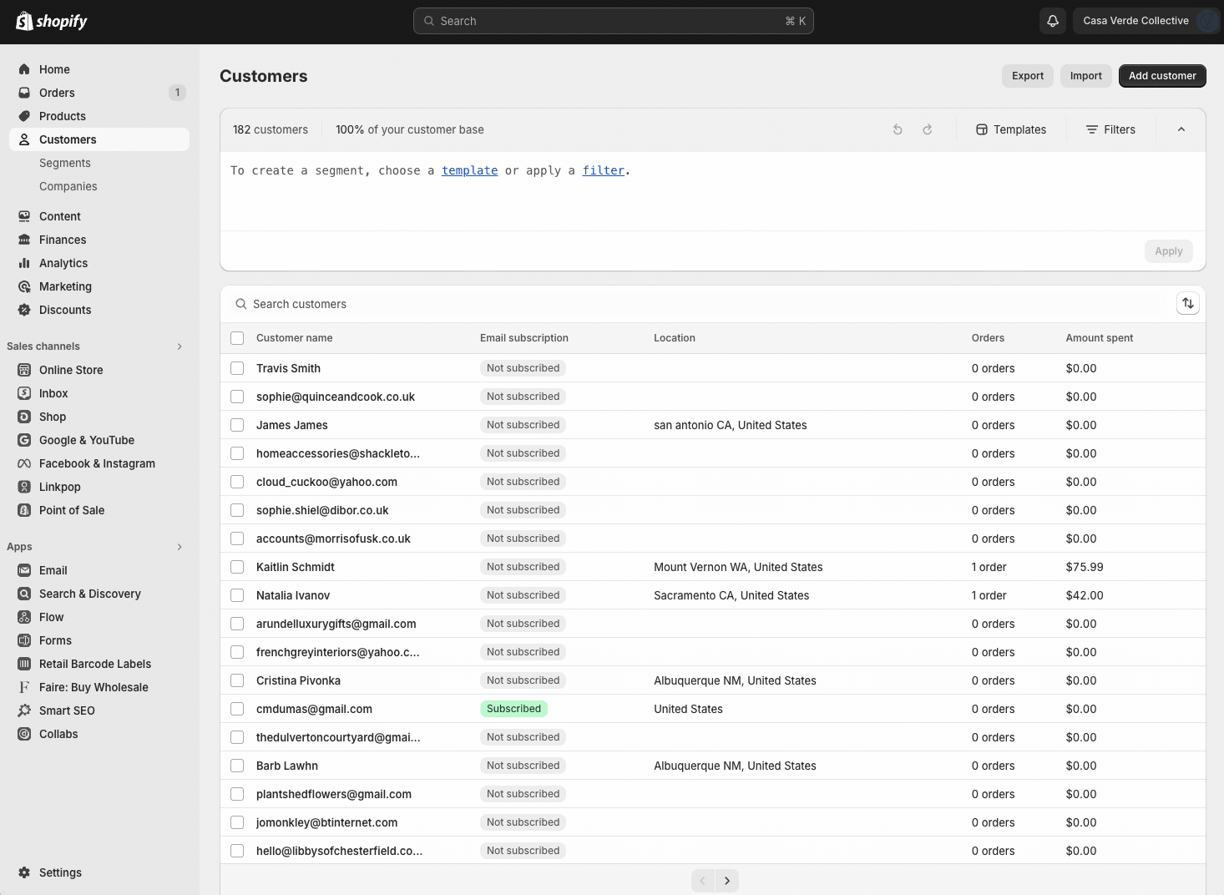Open the Discounts section

[x=64, y=310]
